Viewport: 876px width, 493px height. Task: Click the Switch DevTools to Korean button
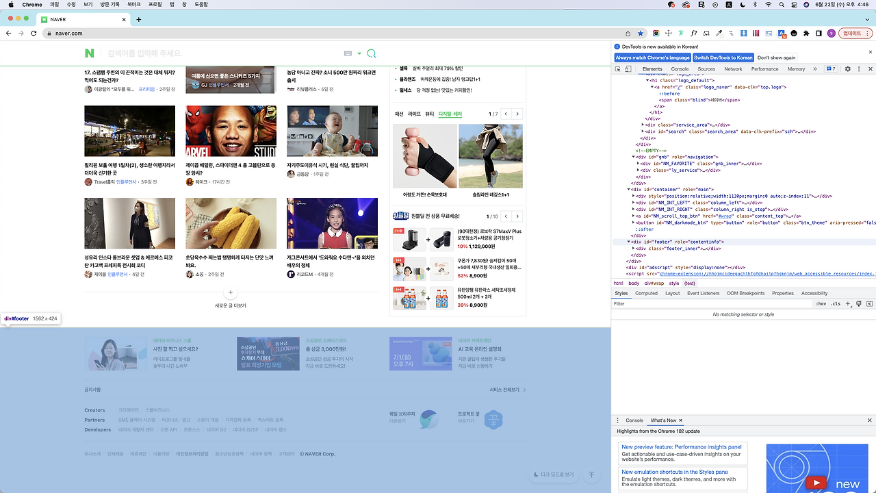click(x=723, y=58)
